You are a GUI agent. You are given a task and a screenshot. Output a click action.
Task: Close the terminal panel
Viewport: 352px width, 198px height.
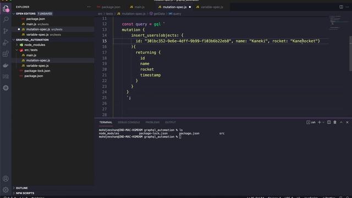point(347,122)
